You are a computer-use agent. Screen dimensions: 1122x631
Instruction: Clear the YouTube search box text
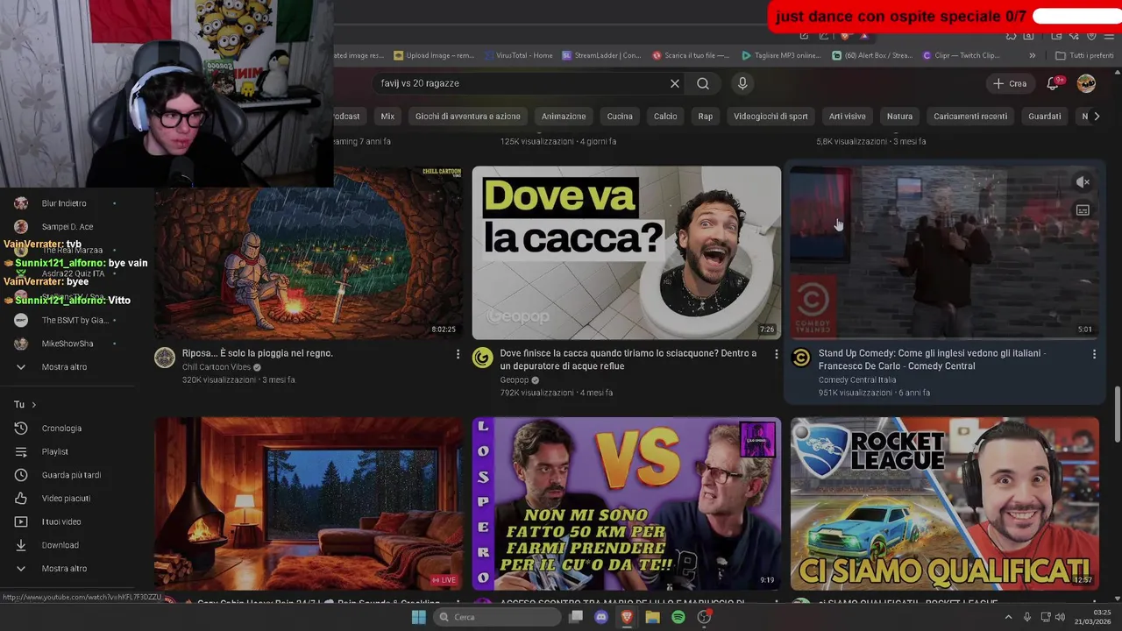click(x=675, y=83)
